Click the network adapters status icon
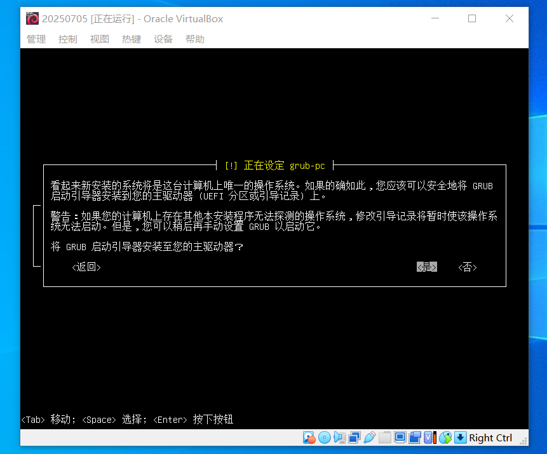Screen dimensions: 547x454 355,437
